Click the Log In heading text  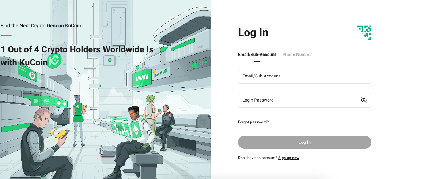(253, 32)
